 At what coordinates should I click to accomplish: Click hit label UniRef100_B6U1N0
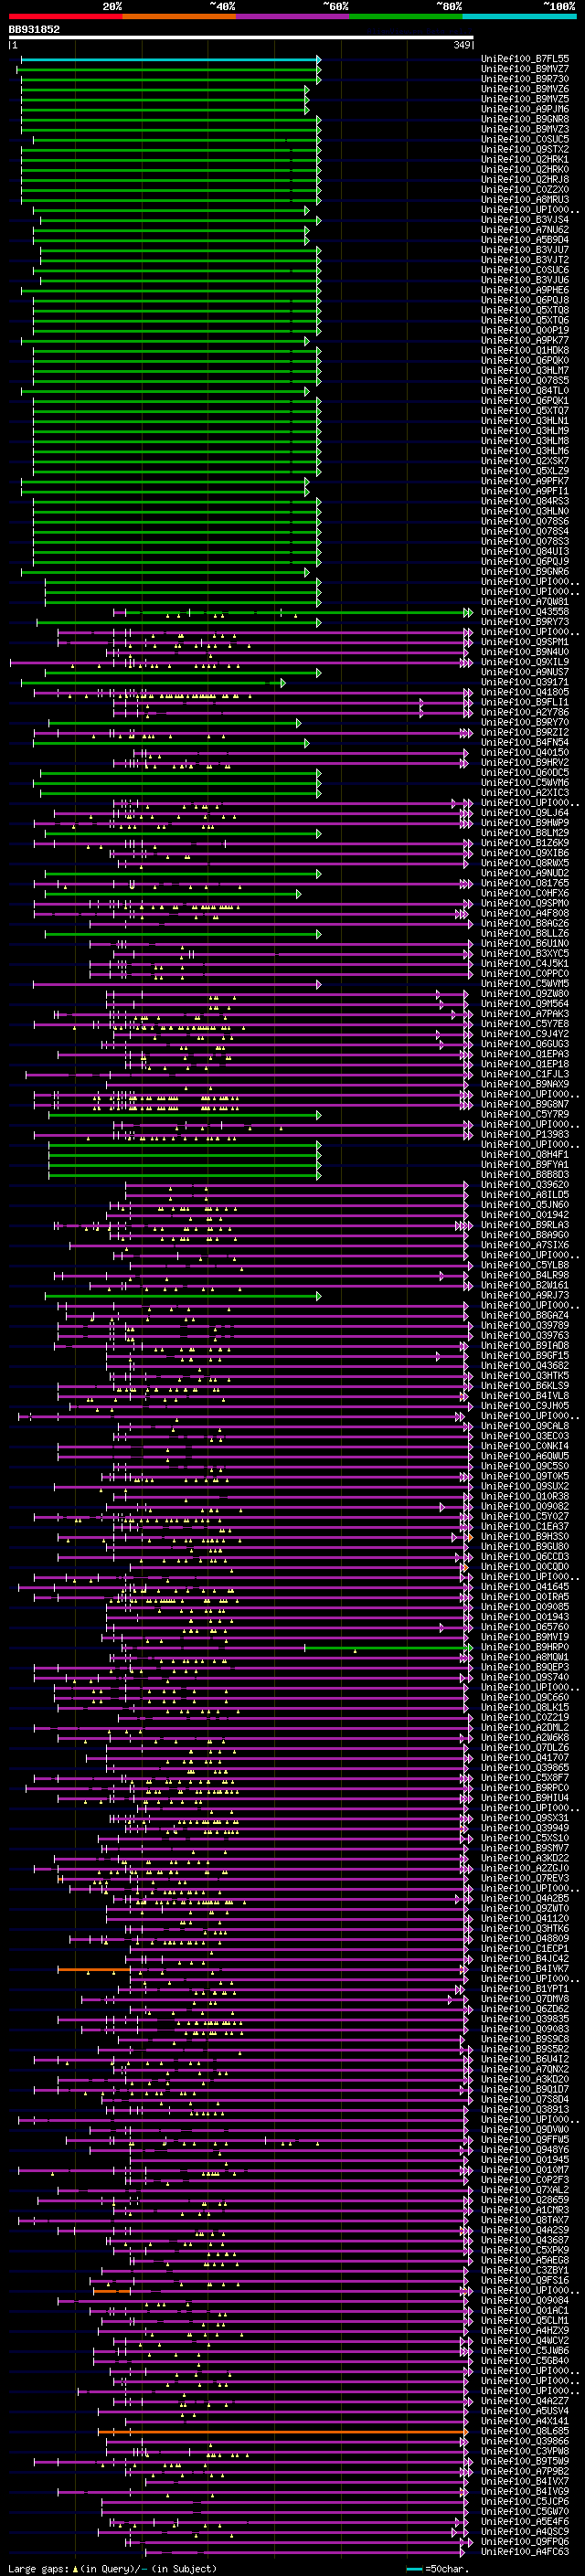tap(525, 943)
